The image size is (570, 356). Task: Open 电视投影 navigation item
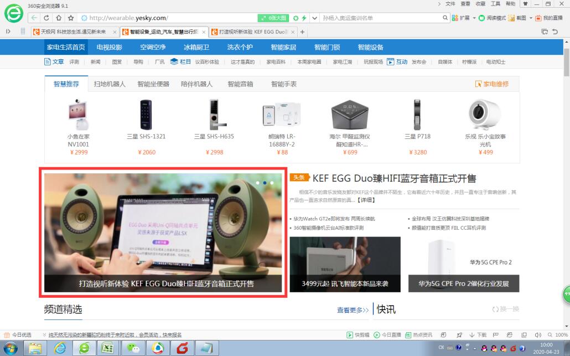[110, 47]
